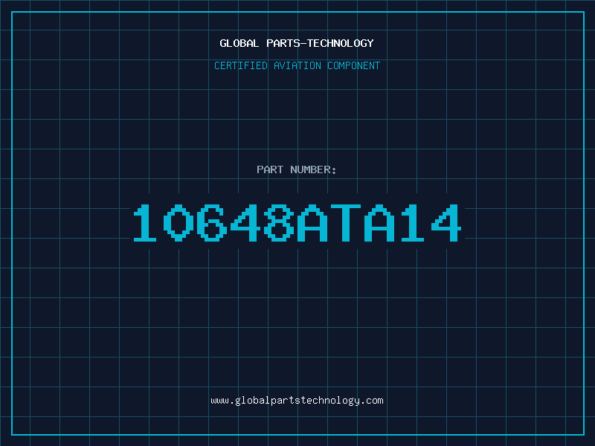Screen dimensions: 595x446
Task: Click the word GLOBAL in the heading
Action: [239, 43]
